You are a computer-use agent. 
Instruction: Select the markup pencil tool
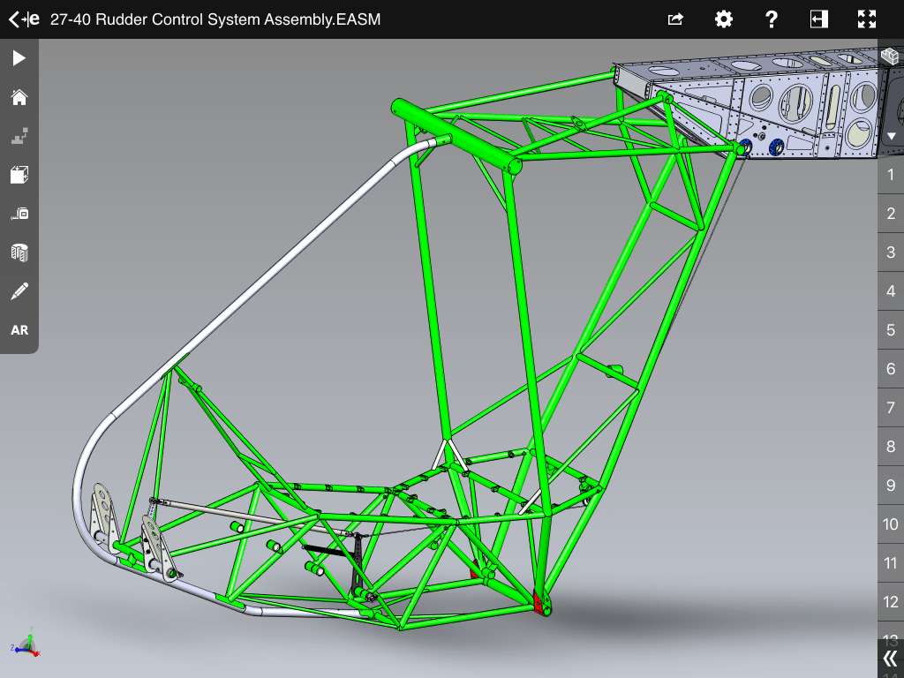coord(19,291)
